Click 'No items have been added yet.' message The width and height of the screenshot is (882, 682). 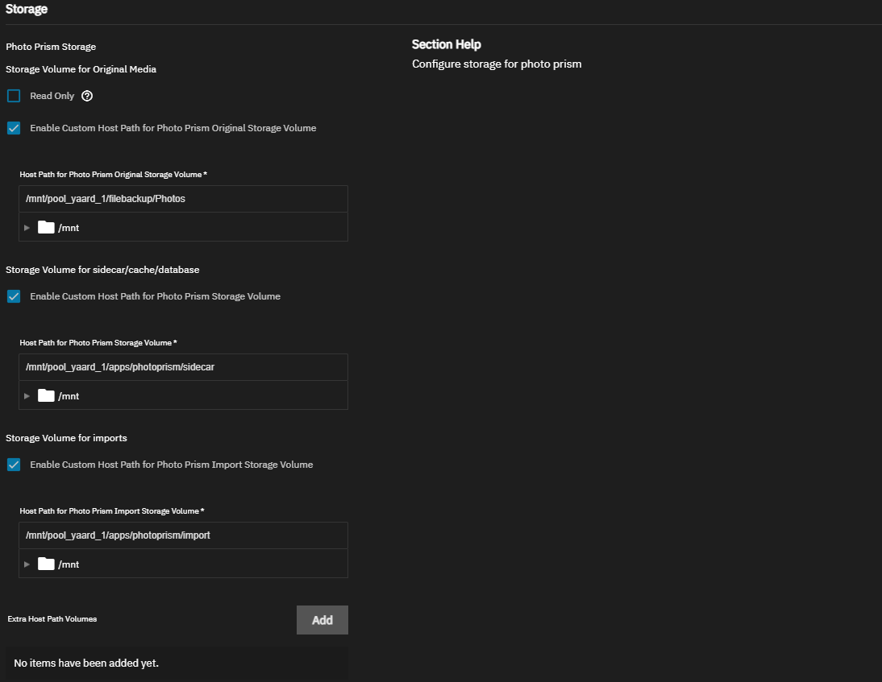86,663
